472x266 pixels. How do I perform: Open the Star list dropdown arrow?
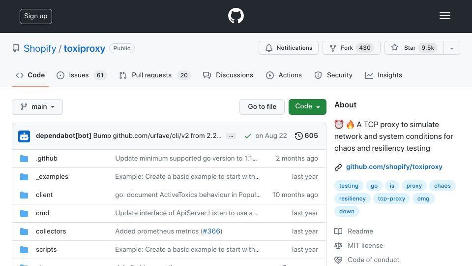coord(451,48)
